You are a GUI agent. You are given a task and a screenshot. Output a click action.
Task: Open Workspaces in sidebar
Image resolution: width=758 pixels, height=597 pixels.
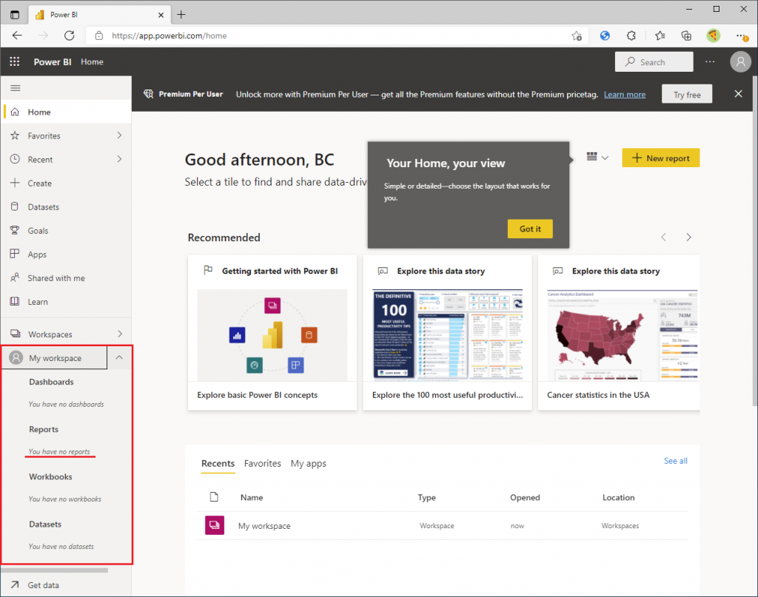click(50, 334)
